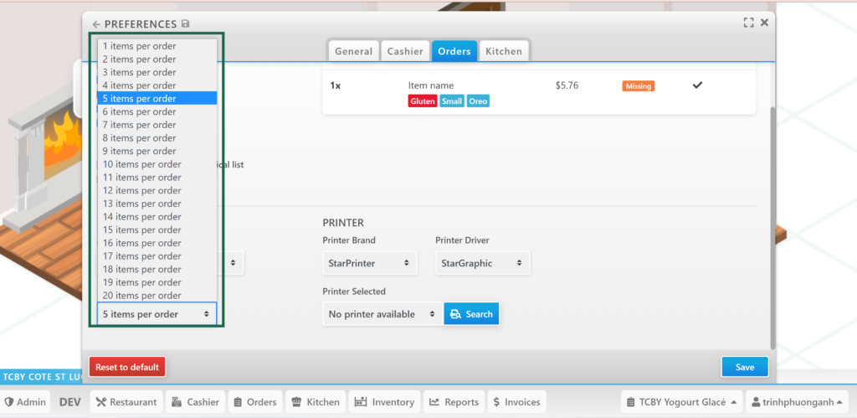Open Reports from the bottom navigation bar
Viewport: 857px width, 418px height.
click(453, 402)
